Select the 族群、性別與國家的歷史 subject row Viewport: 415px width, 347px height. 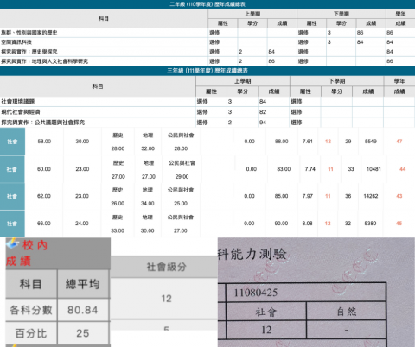(x=207, y=33)
